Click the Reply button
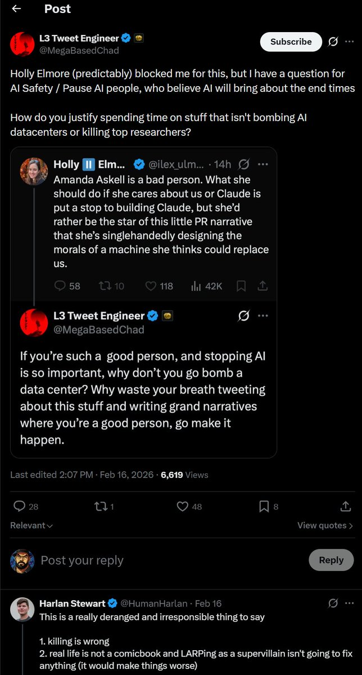 [331, 560]
